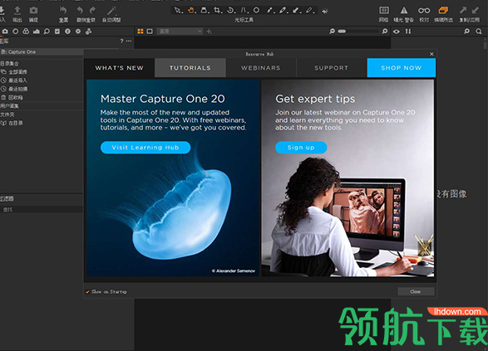This screenshot has height=351, width=488.
Task: Open the batch gears tool tab
Action: [x=89, y=32]
